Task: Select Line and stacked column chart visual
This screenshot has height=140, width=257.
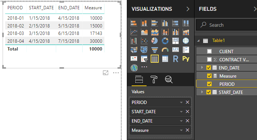Action: click(x=165, y=32)
